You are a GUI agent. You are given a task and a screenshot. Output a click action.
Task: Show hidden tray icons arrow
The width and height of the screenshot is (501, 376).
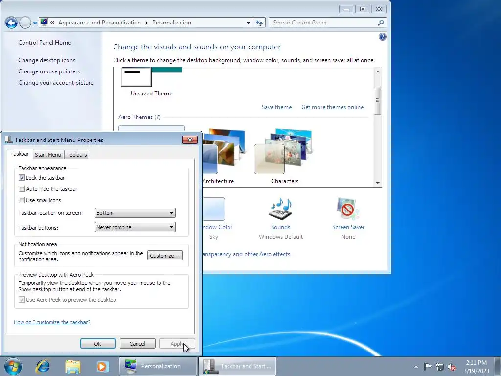(416, 367)
